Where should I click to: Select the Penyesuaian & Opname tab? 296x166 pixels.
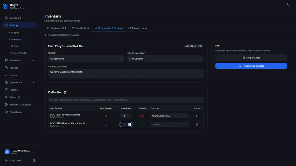(x=109, y=28)
